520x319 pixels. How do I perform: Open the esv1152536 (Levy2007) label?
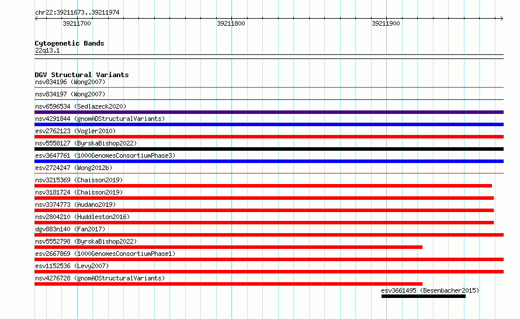72,266
